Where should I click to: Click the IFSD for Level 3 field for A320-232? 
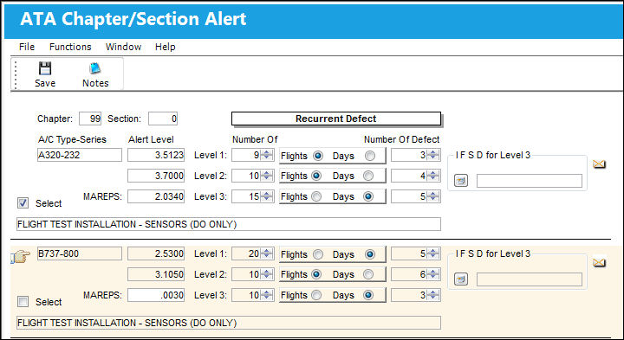pos(530,181)
